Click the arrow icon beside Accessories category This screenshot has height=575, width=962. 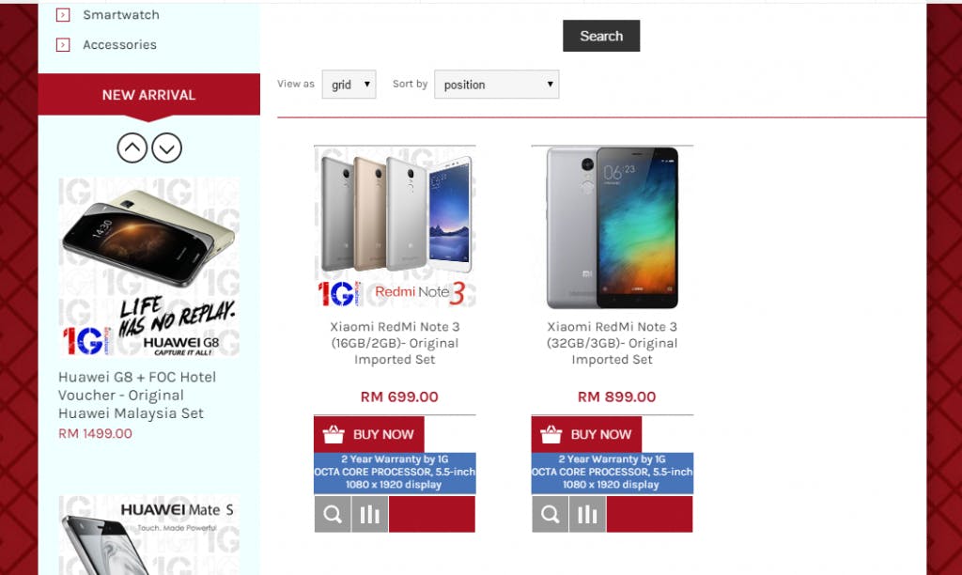pos(63,45)
